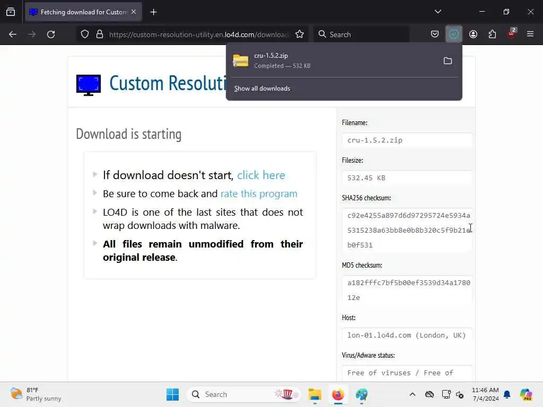This screenshot has height=407, width=543.
Task: Bookmark this page with star icon
Action: [x=300, y=34]
